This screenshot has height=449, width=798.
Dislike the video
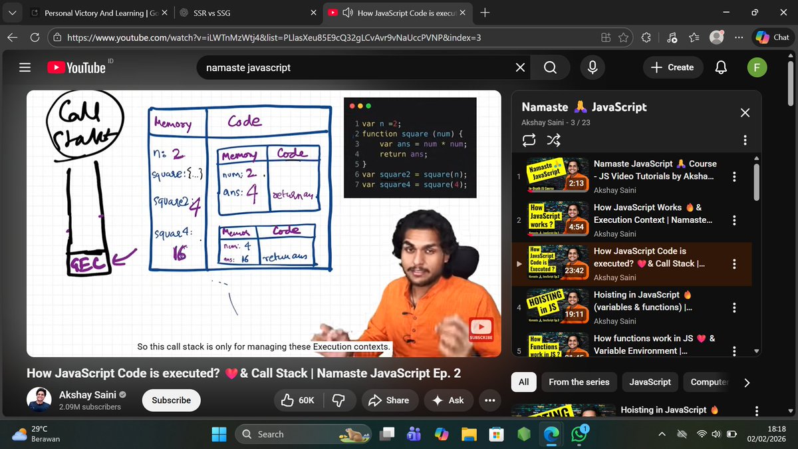338,400
